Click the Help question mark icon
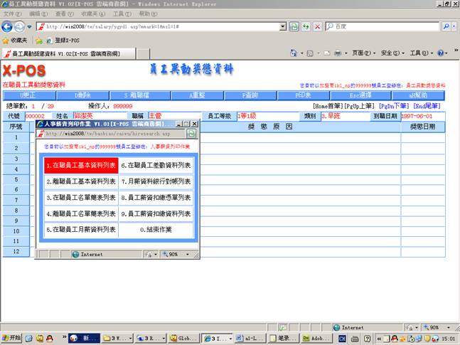The width and height of the screenshot is (460, 345). pos(441,53)
